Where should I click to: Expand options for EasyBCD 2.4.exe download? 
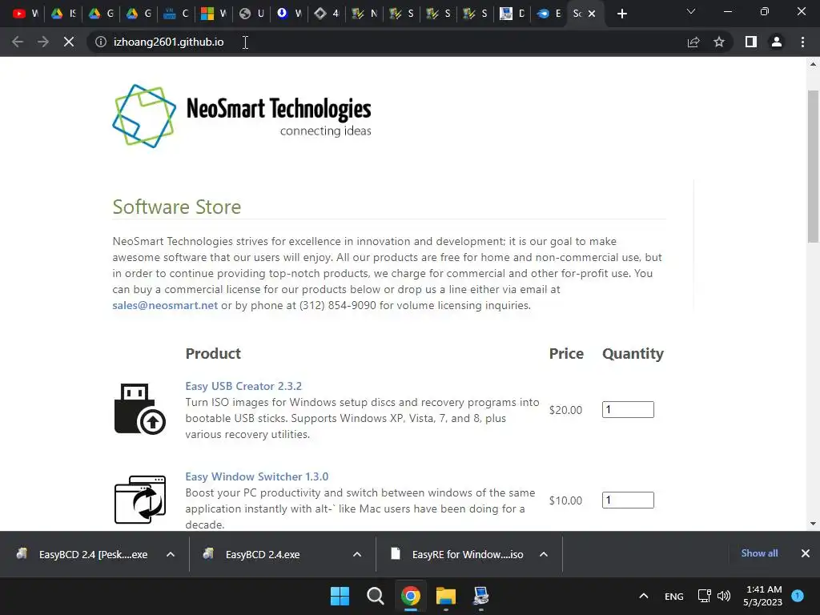click(357, 554)
